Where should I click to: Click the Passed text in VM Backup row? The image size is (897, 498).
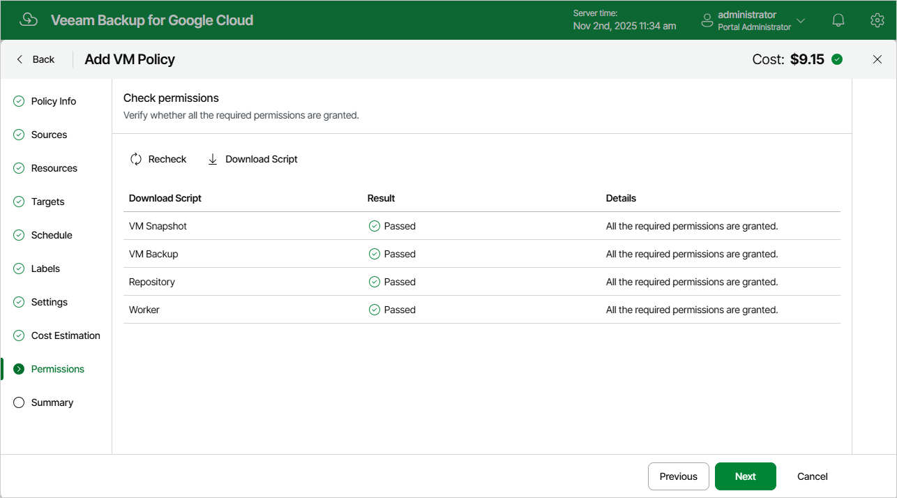pyautogui.click(x=400, y=254)
